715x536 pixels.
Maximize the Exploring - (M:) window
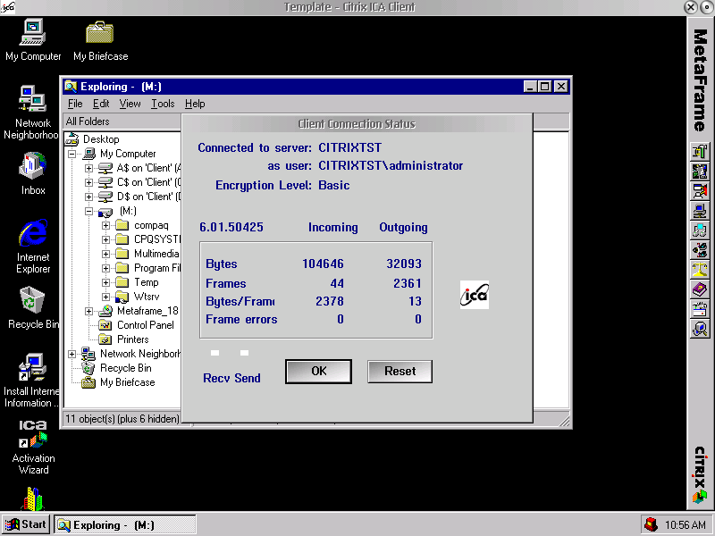[545, 86]
